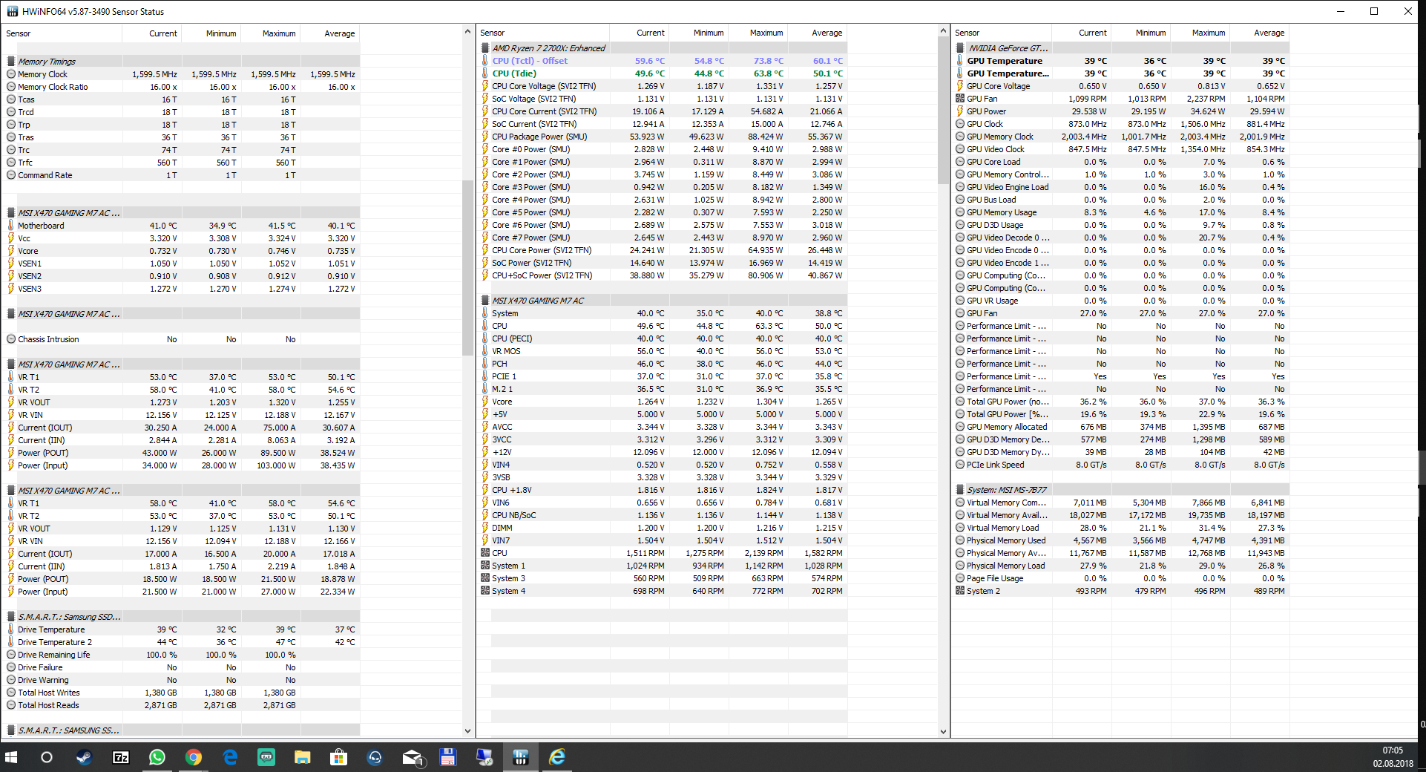1426x772 pixels.
Task: Click the thermometer icon beside CPU (Tdie)
Action: click(485, 73)
